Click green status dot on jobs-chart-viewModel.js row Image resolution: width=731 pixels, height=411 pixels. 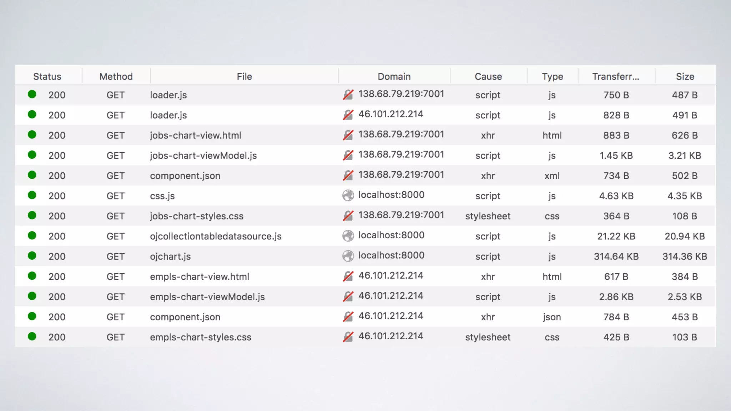pos(32,155)
